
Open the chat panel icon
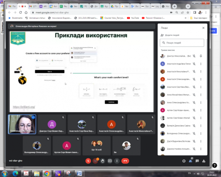197,161
